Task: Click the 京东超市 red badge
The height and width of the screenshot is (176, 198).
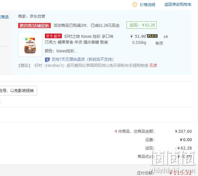Action: [x=53, y=36]
